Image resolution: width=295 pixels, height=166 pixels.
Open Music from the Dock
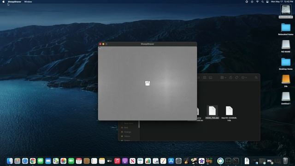point(117,161)
